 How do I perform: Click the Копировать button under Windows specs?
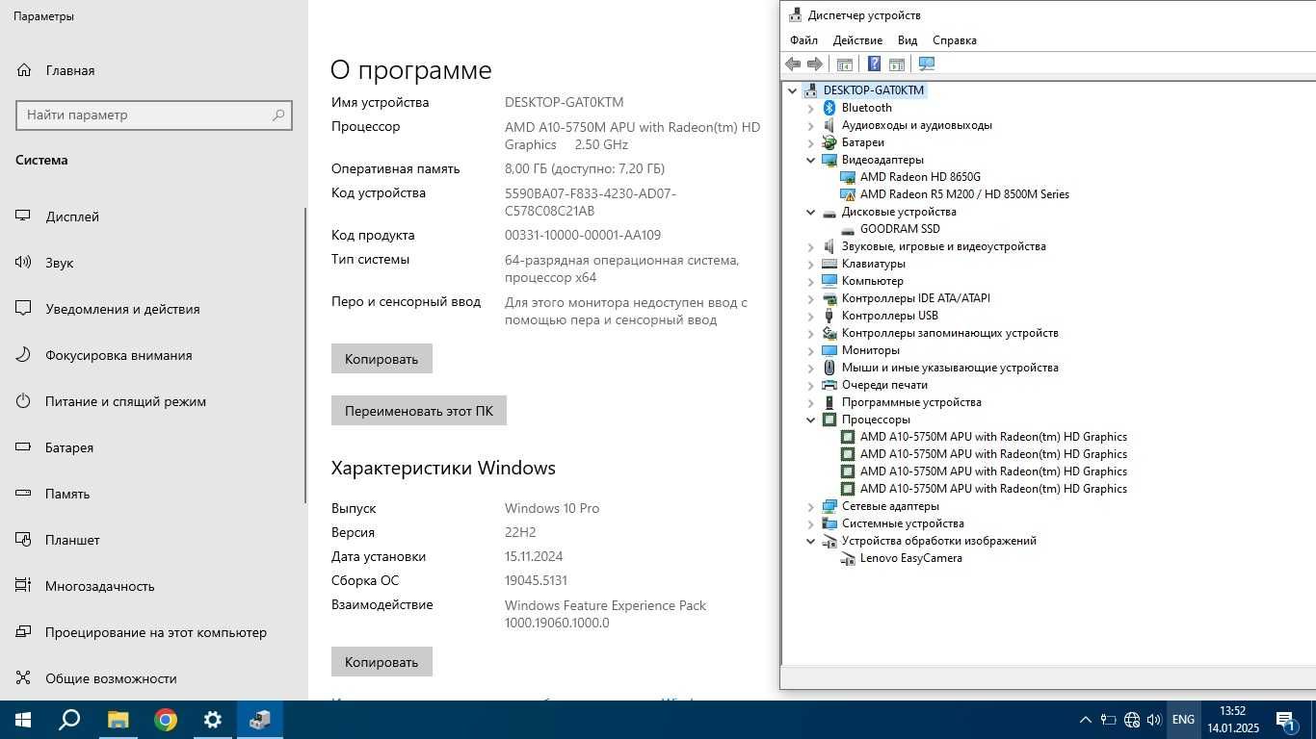click(382, 662)
